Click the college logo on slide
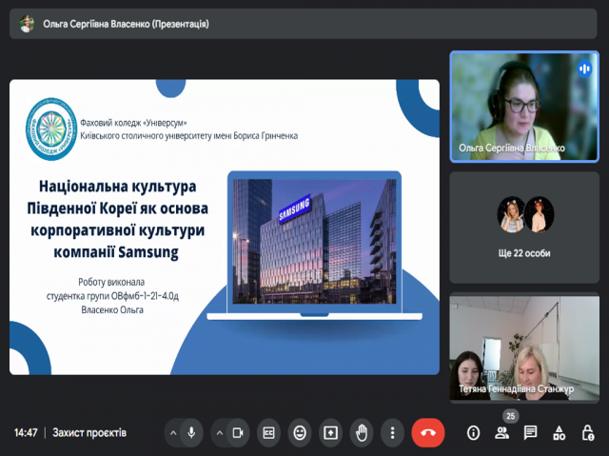Viewport: 609px width, 456px height. click(x=51, y=129)
